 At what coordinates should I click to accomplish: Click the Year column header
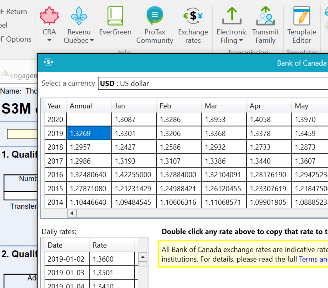[x=56, y=106]
